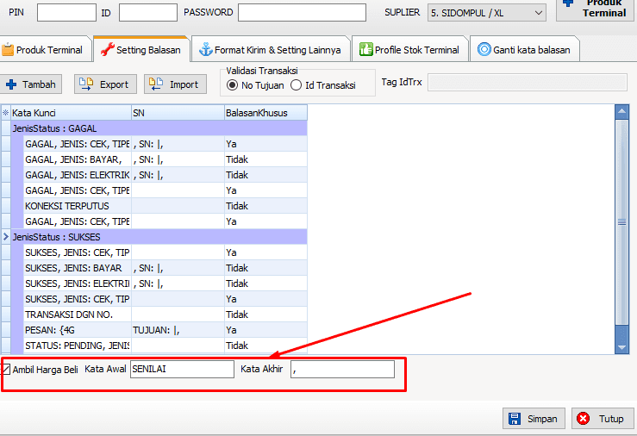The width and height of the screenshot is (637, 436).
Task: Click the BalasanKhusus column header
Action: click(x=264, y=113)
